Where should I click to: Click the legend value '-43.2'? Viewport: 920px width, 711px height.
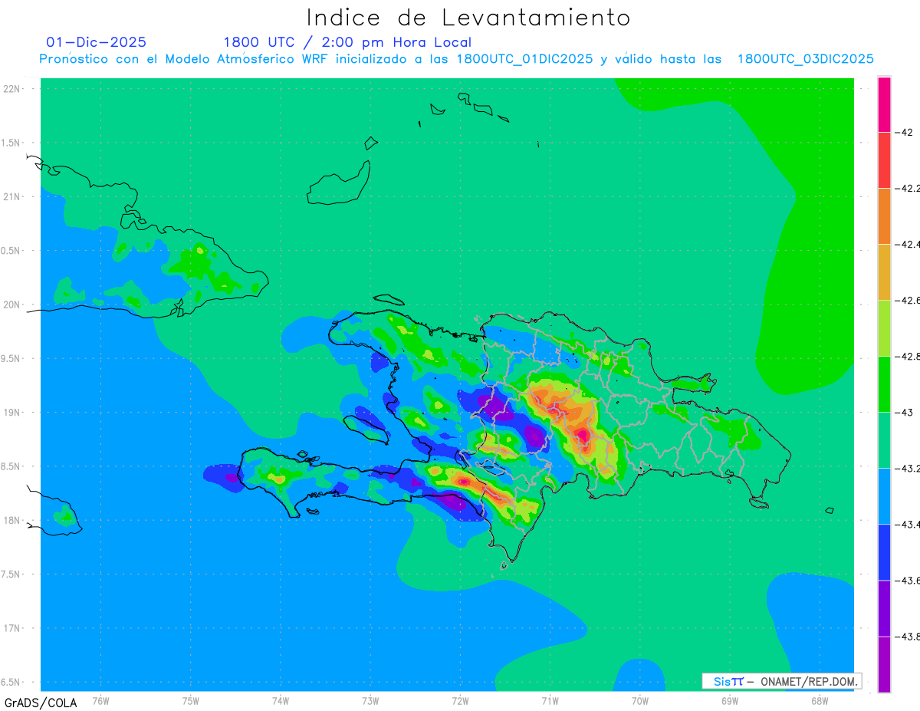(x=908, y=469)
